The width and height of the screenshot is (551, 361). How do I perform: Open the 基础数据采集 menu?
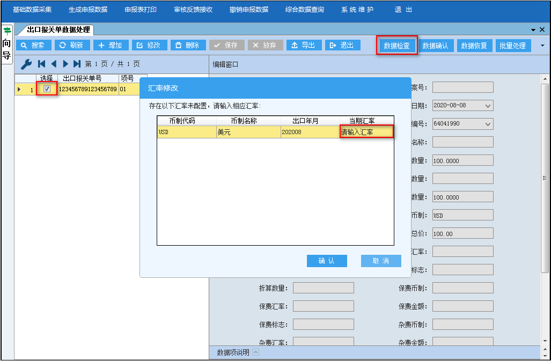click(x=32, y=10)
